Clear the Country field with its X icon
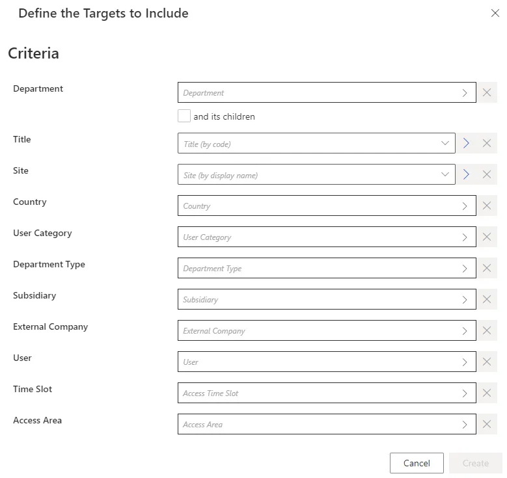Image resolution: width=507 pixels, height=478 pixels. [487, 206]
